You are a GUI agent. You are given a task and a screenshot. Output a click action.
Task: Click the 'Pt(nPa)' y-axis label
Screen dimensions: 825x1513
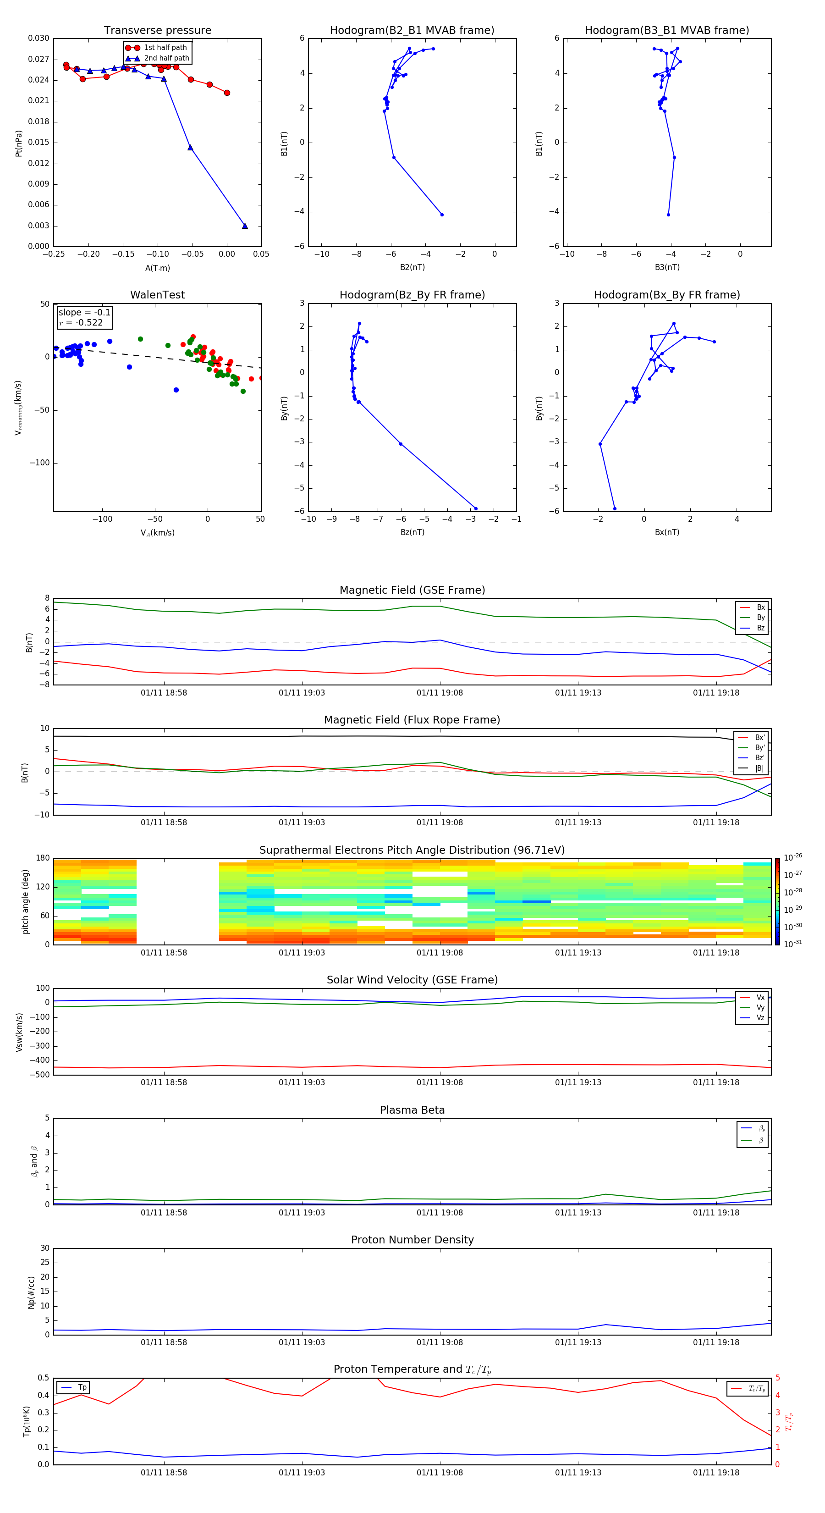point(19,143)
